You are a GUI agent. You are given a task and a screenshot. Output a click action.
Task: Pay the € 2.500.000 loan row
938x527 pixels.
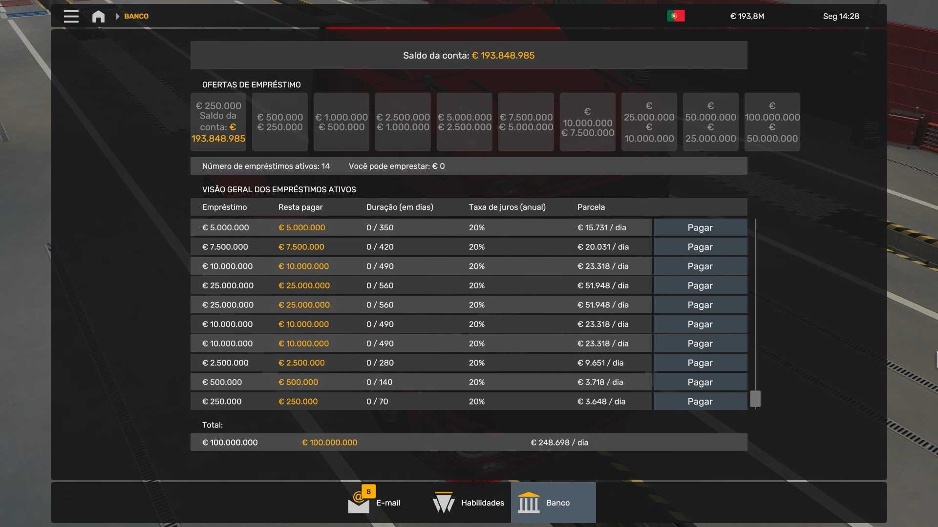point(700,363)
